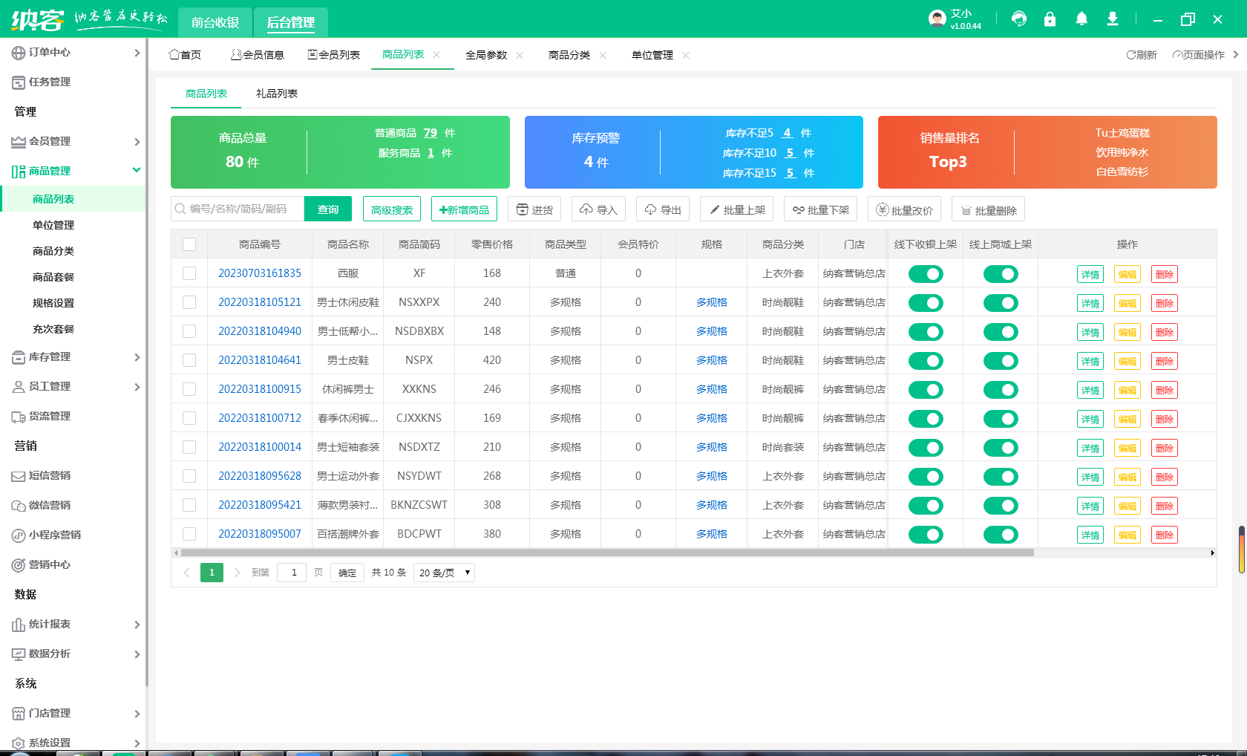
Task: Click the 批量改价 price-change icon button
Action: coord(904,209)
